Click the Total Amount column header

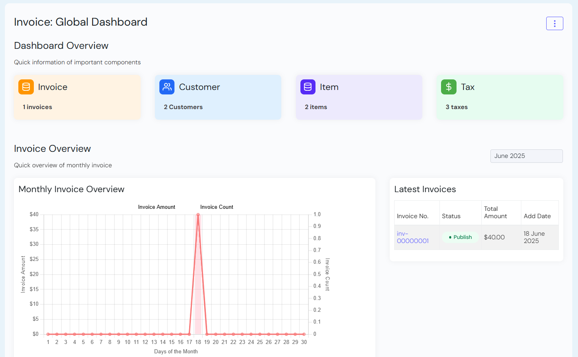496,212
